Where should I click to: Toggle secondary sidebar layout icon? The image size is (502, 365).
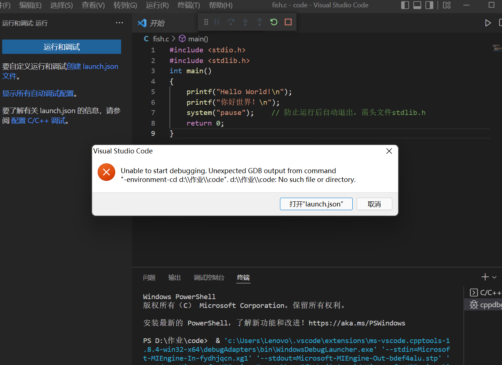[x=429, y=5]
